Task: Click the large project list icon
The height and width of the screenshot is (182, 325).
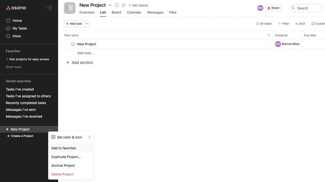Action: click(70, 8)
